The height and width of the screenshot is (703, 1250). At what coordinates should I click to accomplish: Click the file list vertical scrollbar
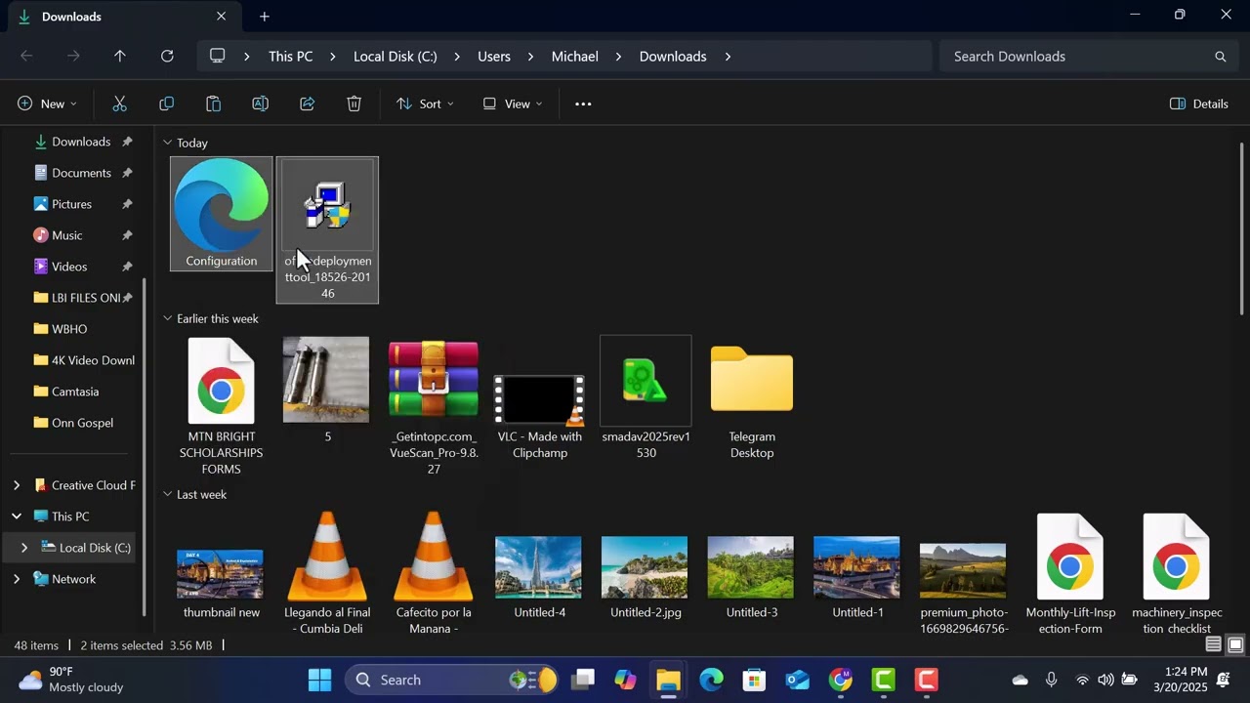coord(1242,229)
